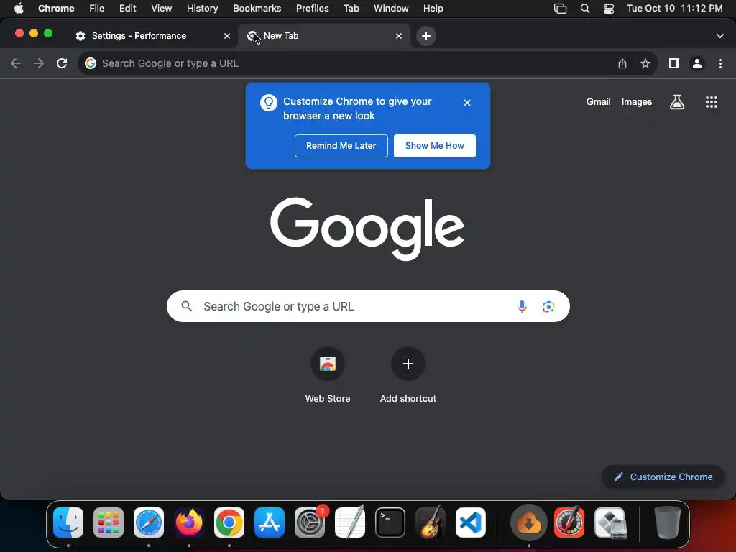Open Search Labs flask icon

pos(676,102)
